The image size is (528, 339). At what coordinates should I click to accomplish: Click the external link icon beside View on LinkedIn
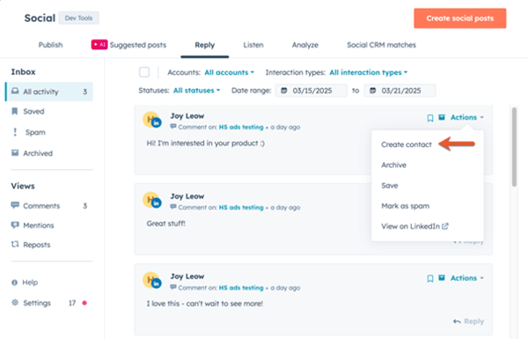[445, 226]
